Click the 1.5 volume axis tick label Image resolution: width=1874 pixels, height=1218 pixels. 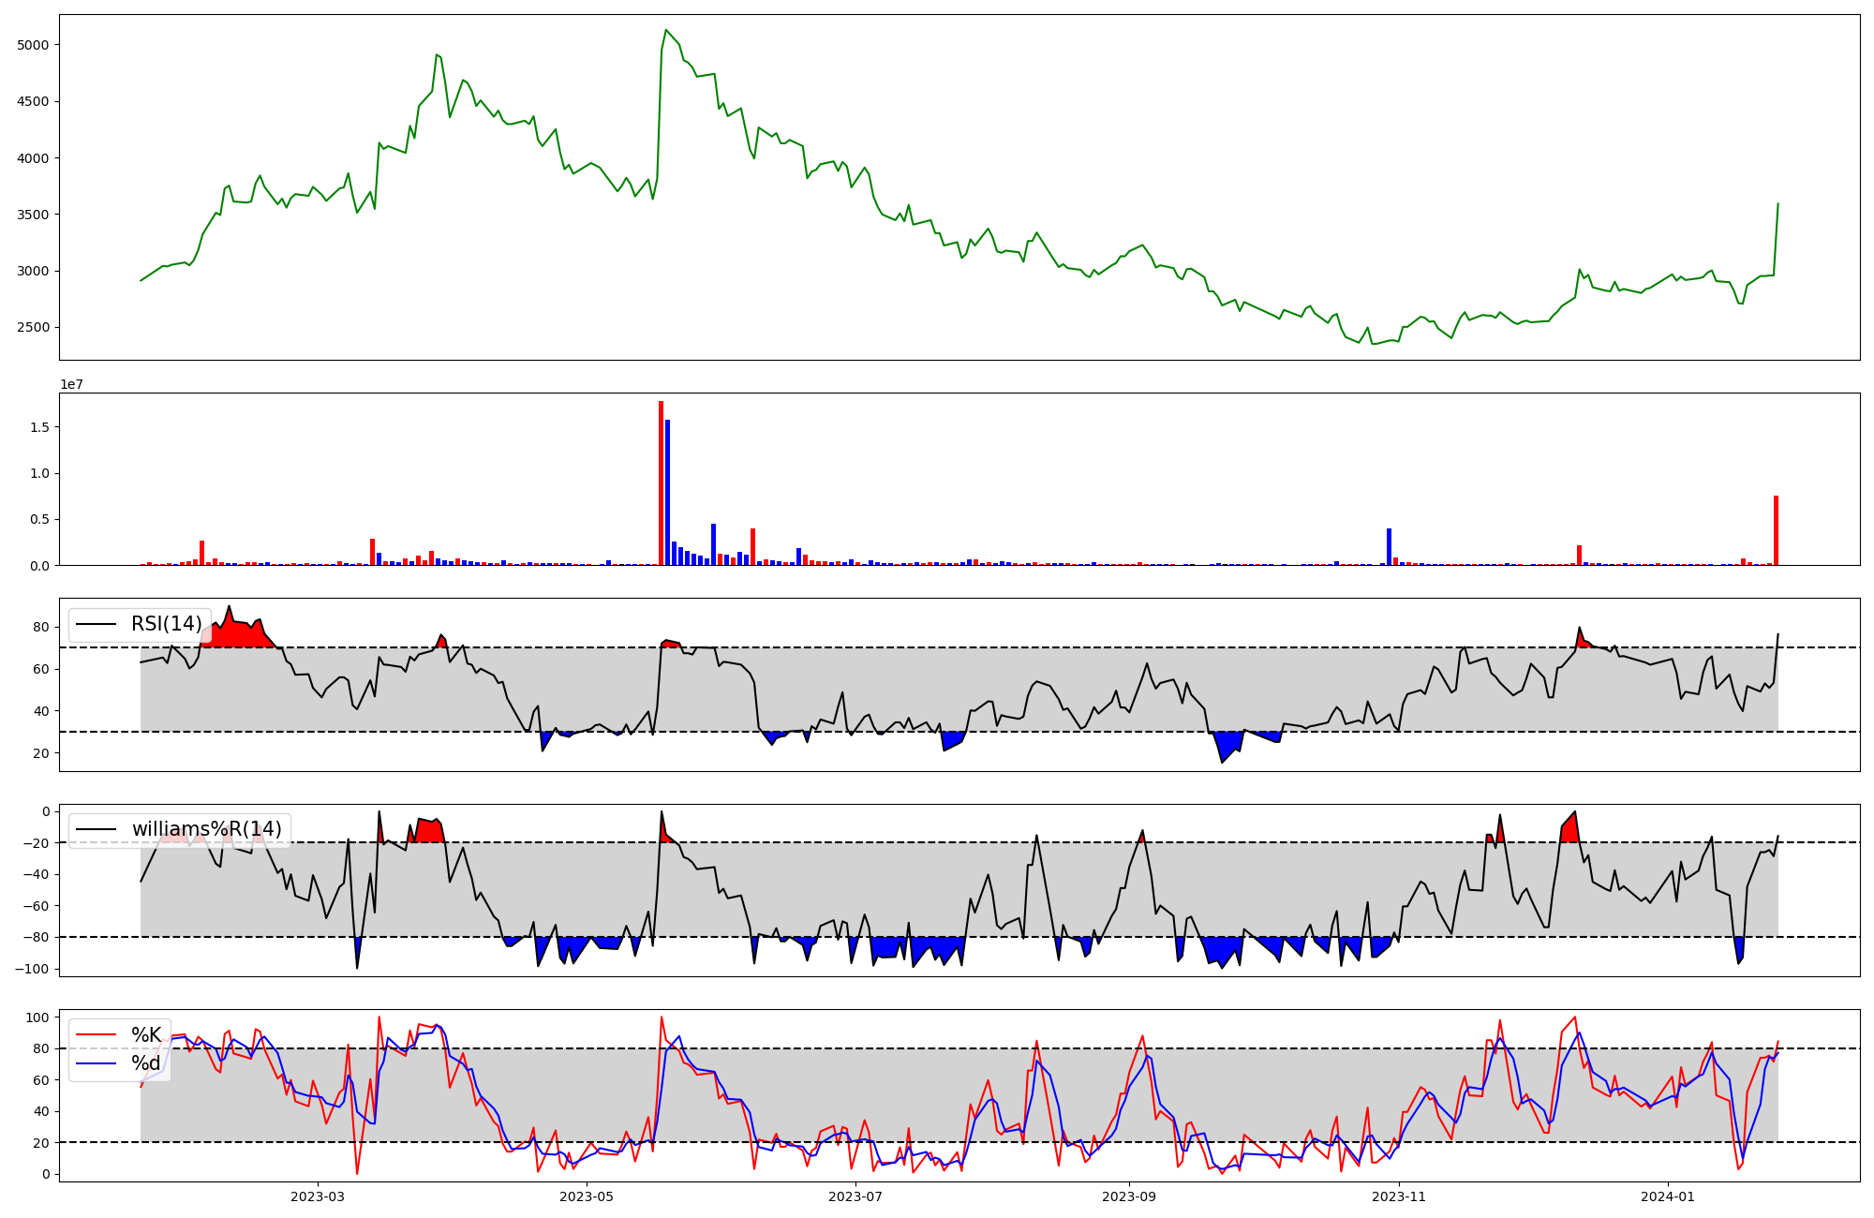39,427
